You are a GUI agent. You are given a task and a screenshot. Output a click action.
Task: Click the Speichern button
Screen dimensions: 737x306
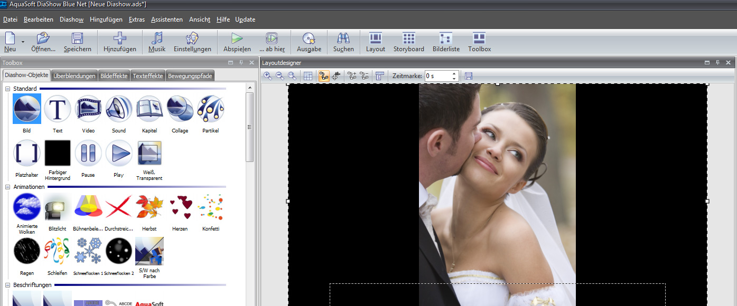(77, 42)
